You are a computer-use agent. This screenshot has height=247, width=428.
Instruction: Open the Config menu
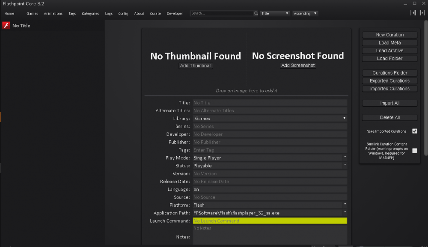[x=123, y=13]
